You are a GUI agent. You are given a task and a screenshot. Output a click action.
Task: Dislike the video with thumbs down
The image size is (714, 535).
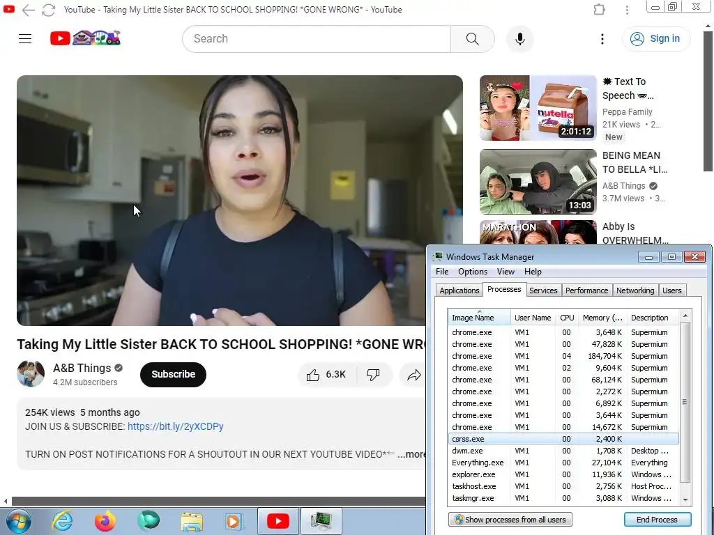coord(374,374)
